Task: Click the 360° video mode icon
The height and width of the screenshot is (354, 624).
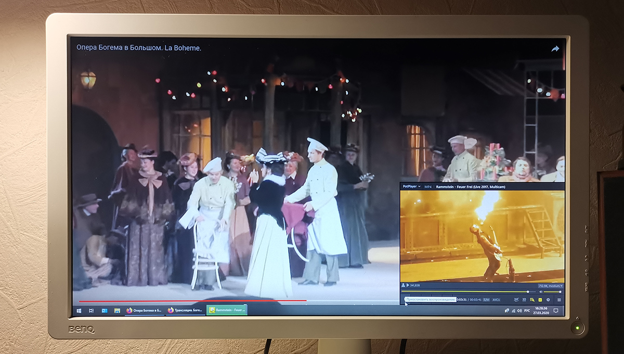Action: point(516,300)
